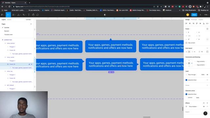Click resize to fit icon beside Frame
Viewport: 210px width, 118px height.
click(207, 29)
